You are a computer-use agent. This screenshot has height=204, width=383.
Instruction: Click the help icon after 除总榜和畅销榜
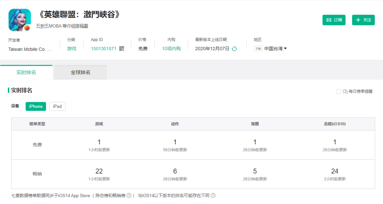[x=129, y=196]
